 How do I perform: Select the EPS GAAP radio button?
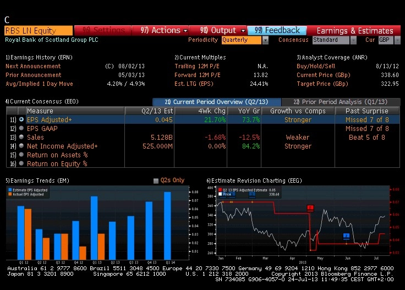coord(21,128)
